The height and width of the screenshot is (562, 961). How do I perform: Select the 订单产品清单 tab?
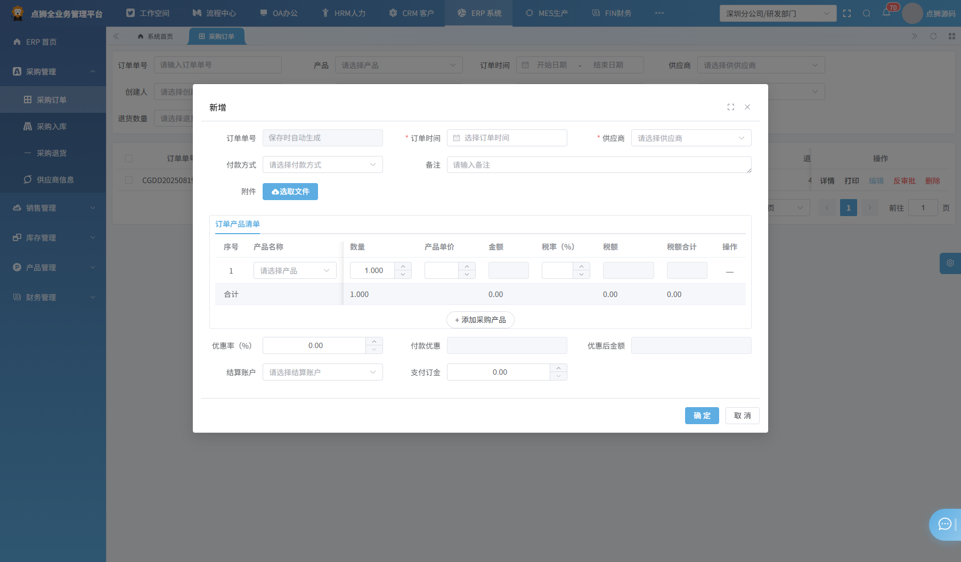[x=238, y=224]
